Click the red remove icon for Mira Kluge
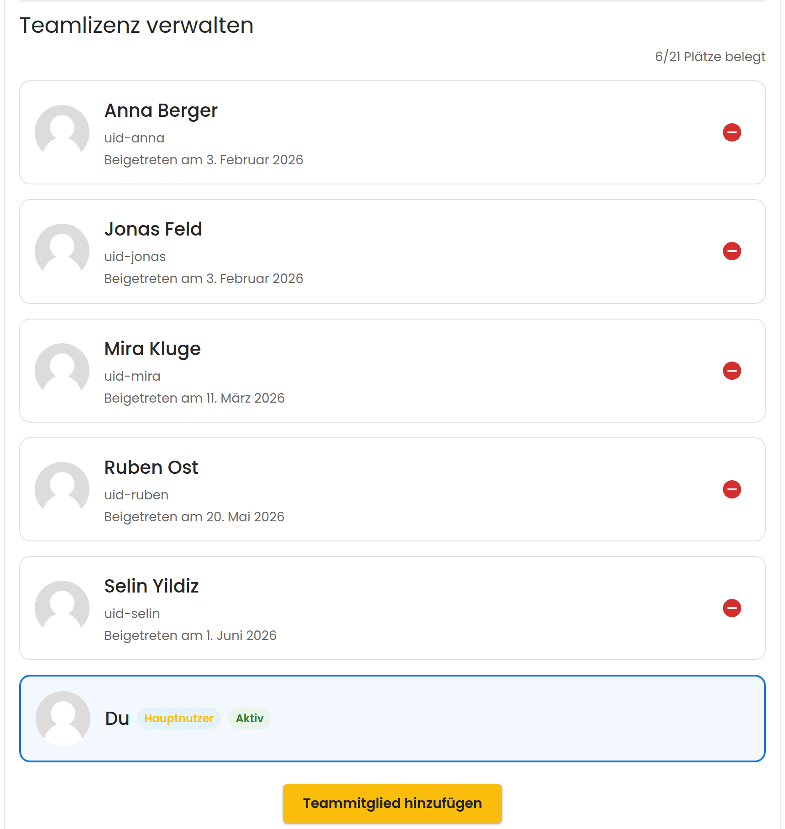The height and width of the screenshot is (829, 785). point(732,371)
